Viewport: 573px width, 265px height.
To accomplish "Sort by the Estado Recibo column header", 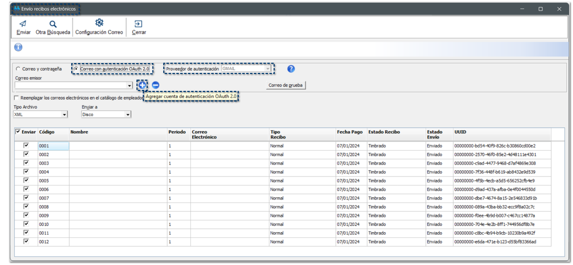I will pyautogui.click(x=384, y=132).
